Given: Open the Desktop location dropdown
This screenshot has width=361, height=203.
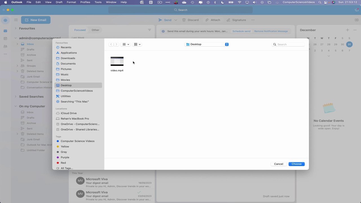Looking at the screenshot, I should click(x=207, y=44).
